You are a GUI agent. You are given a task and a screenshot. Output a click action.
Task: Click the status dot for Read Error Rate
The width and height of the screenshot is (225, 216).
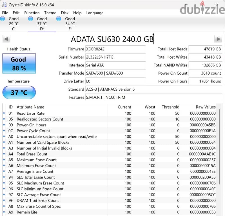(4, 113)
